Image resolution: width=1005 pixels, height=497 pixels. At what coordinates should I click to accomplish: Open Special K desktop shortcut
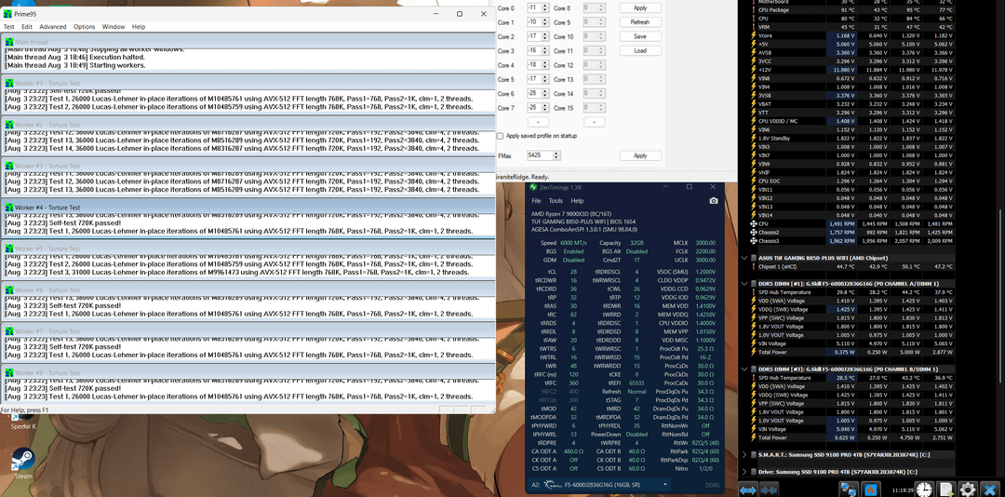coord(23,422)
